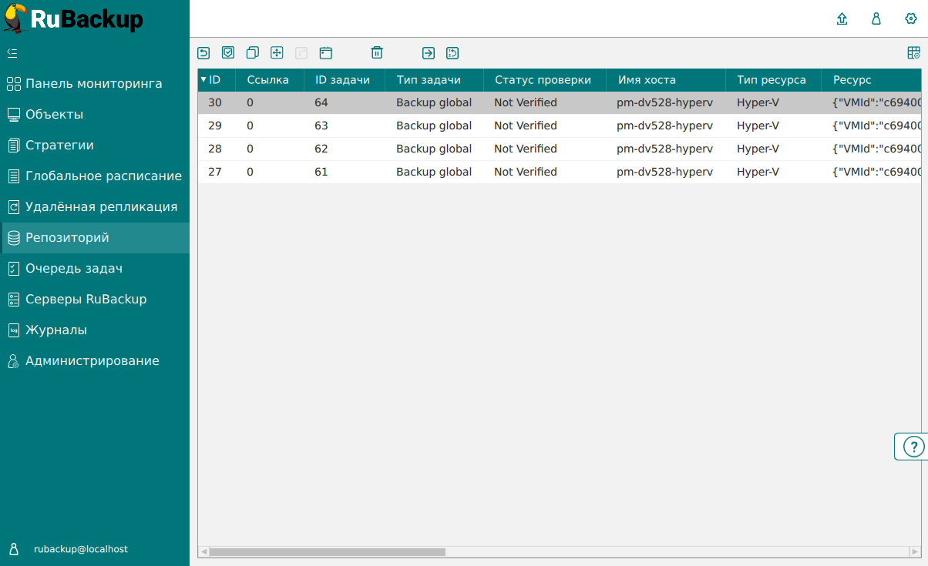
Task: Click the verify backup shield icon
Action: coord(228,53)
